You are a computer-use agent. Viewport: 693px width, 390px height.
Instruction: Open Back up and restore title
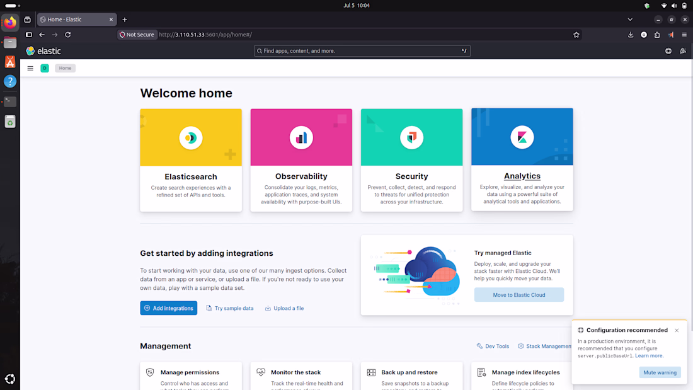409,372
